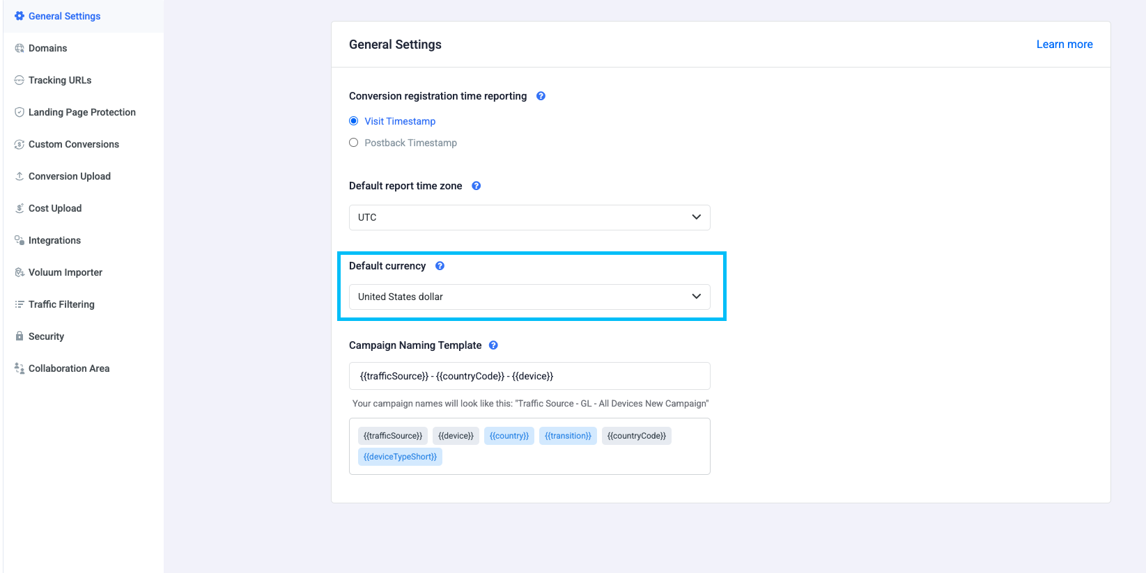This screenshot has width=1146, height=573.
Task: Go to Security settings
Action: (x=84, y=336)
